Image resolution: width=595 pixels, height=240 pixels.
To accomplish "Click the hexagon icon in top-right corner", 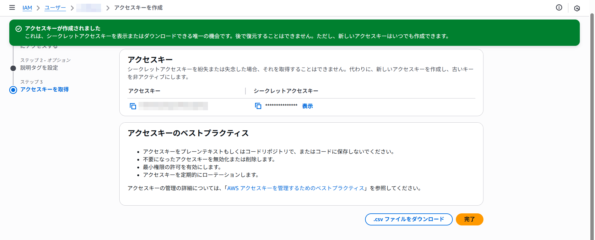I will [x=577, y=8].
